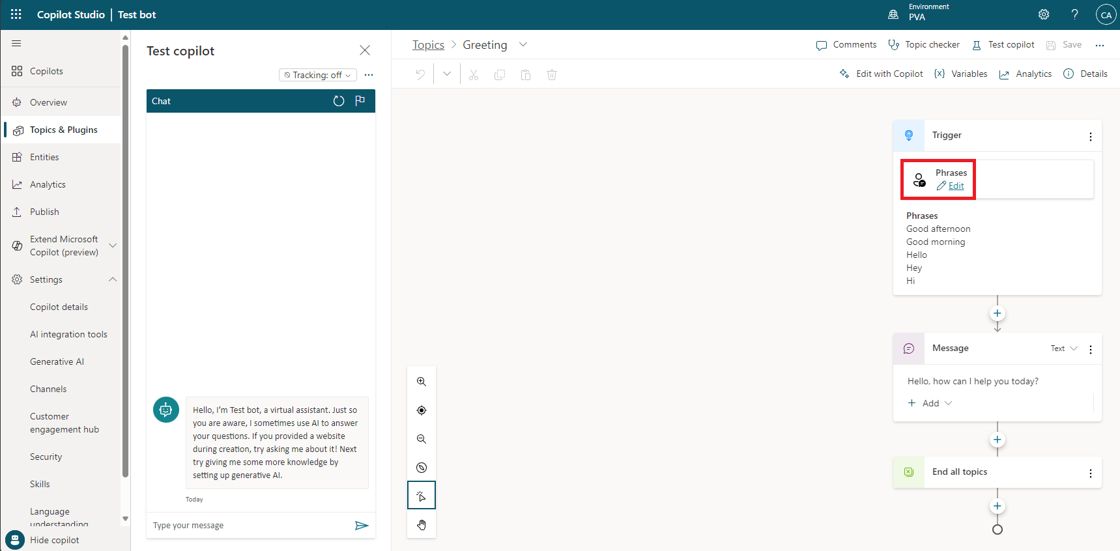Add node below the Trigger
Image resolution: width=1120 pixels, height=551 pixels.
tap(997, 313)
